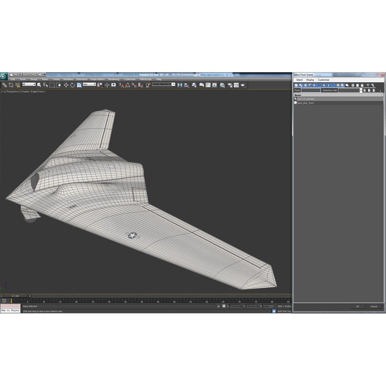
Task: Toggle the Percent Snap button
Action: pos(134,85)
